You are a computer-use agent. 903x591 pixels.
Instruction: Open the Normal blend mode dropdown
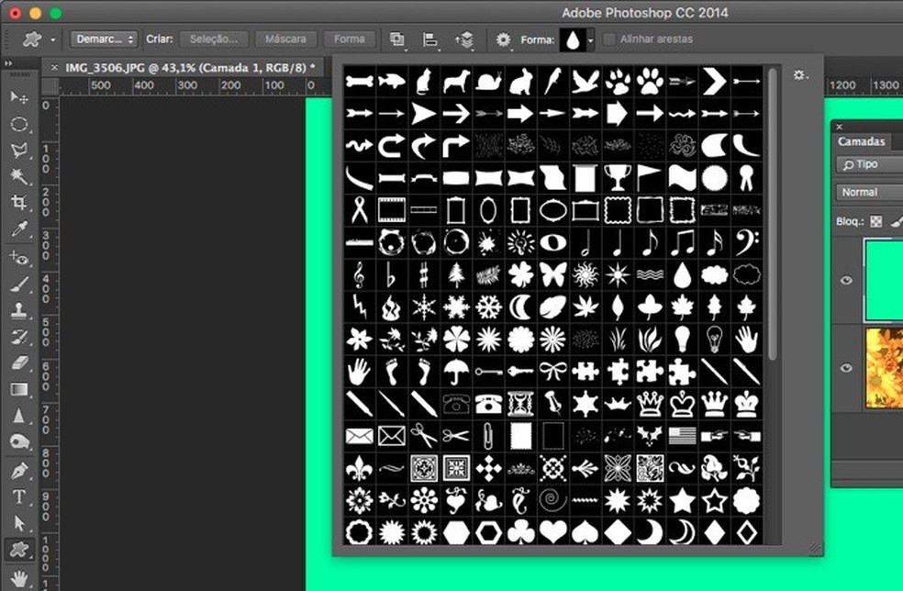click(867, 193)
